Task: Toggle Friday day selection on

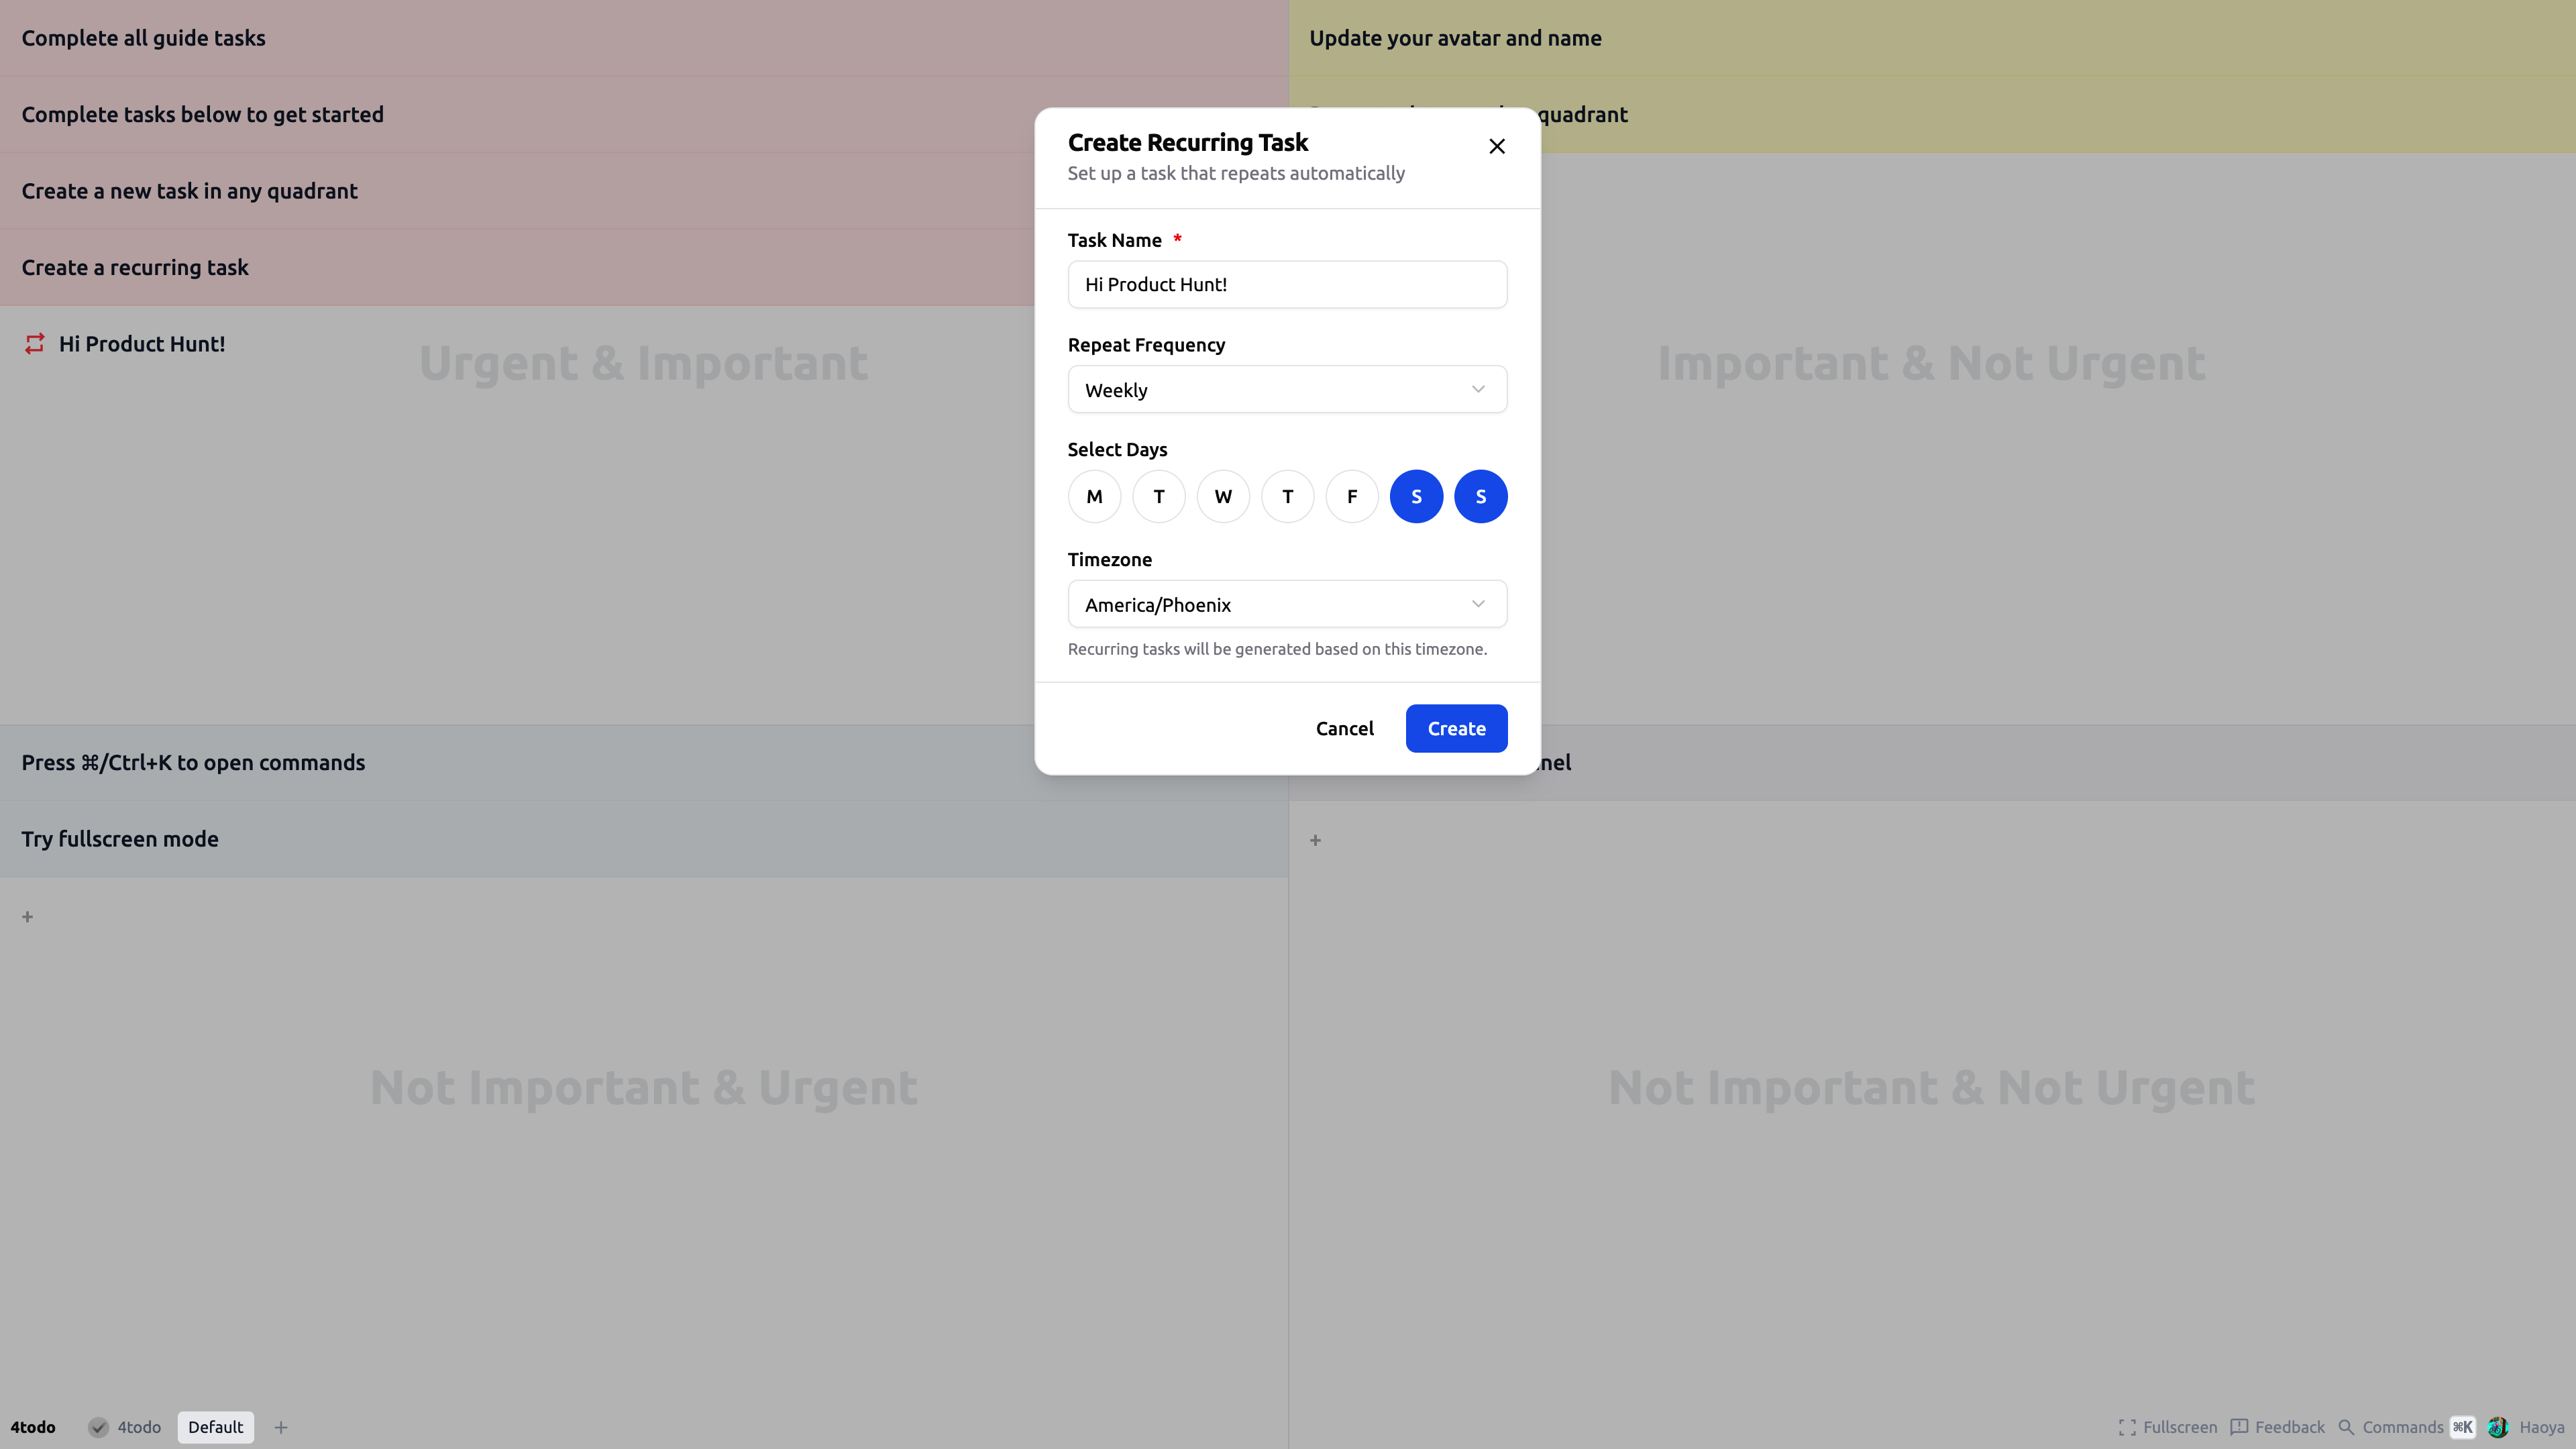Action: (1352, 496)
